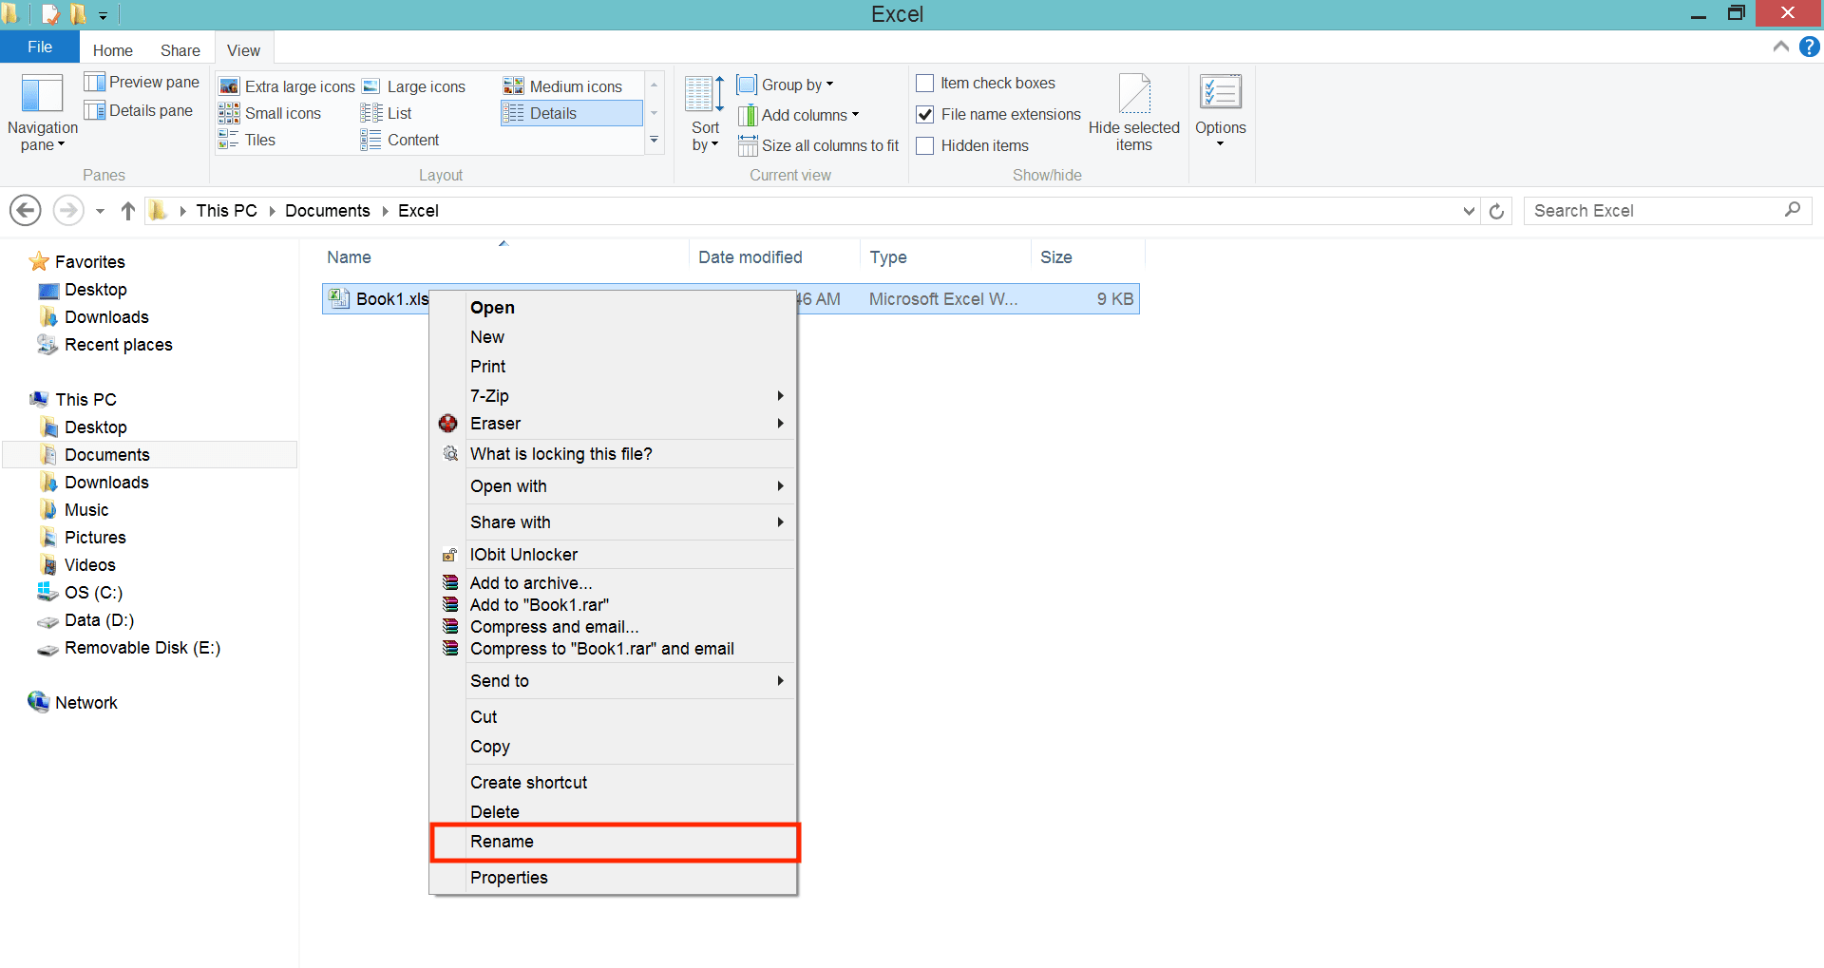
Task: Click the Sort by button
Action: point(705,113)
